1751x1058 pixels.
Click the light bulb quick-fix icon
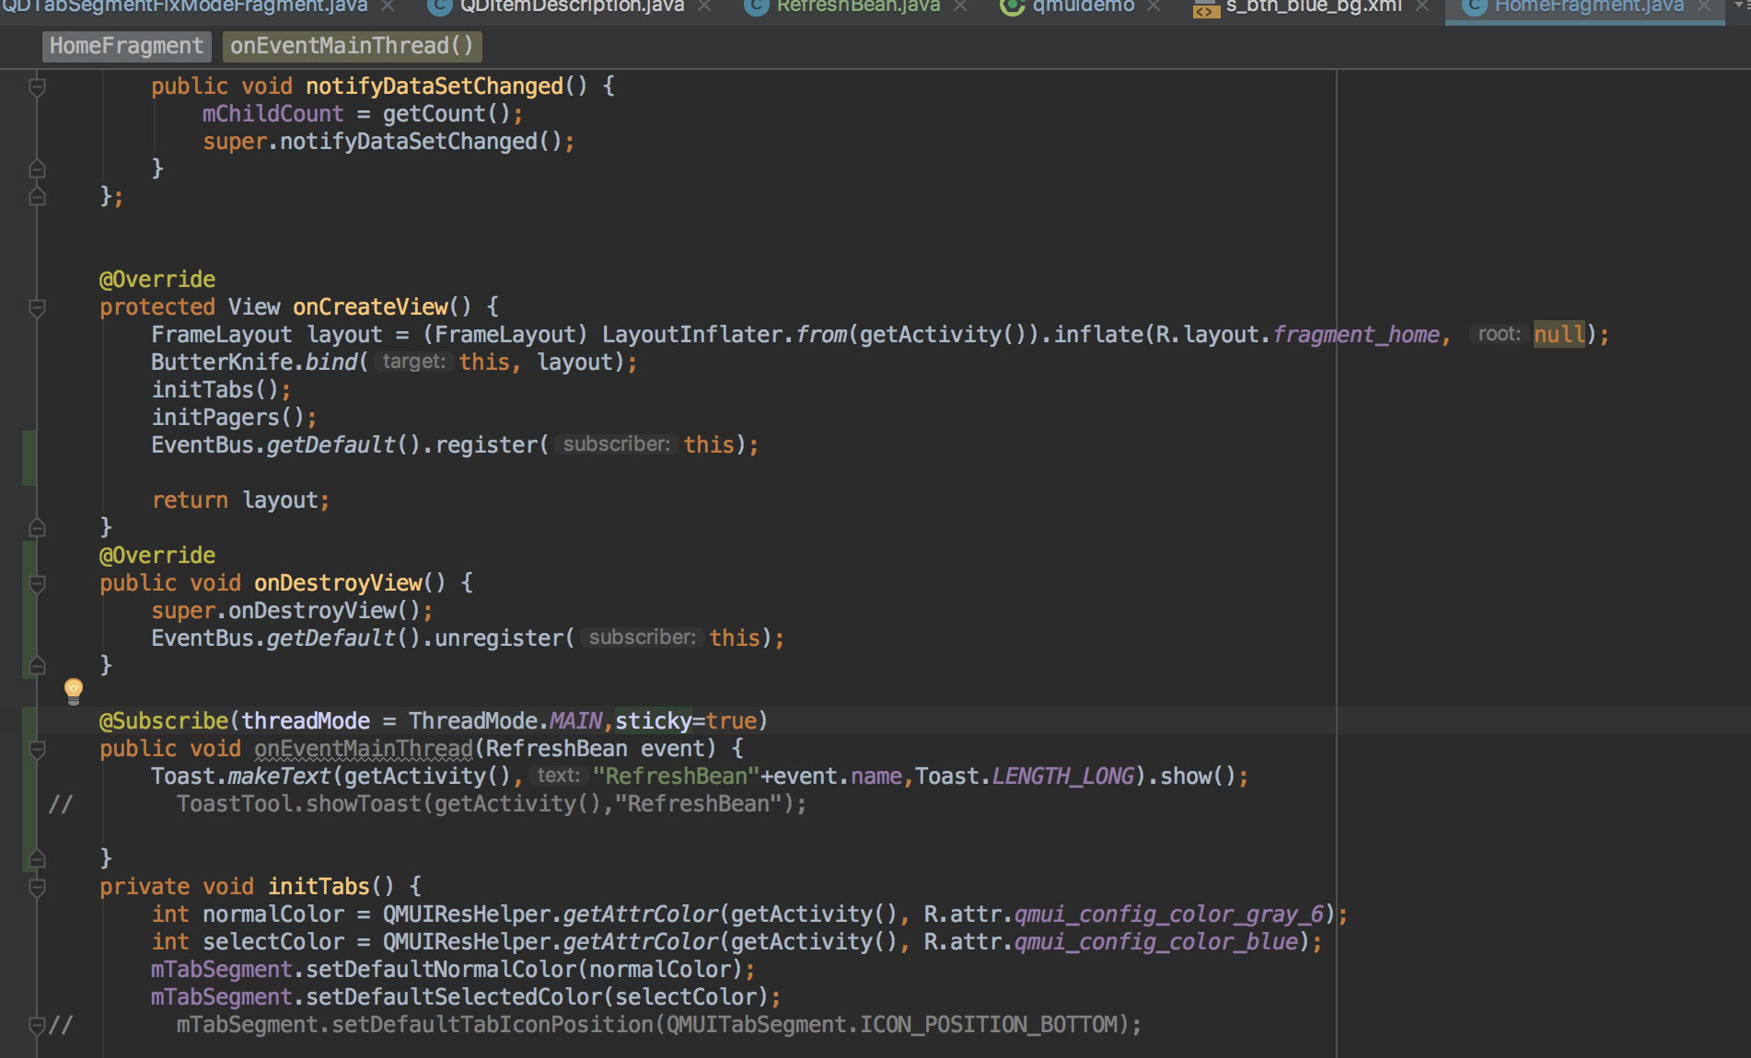point(74,690)
